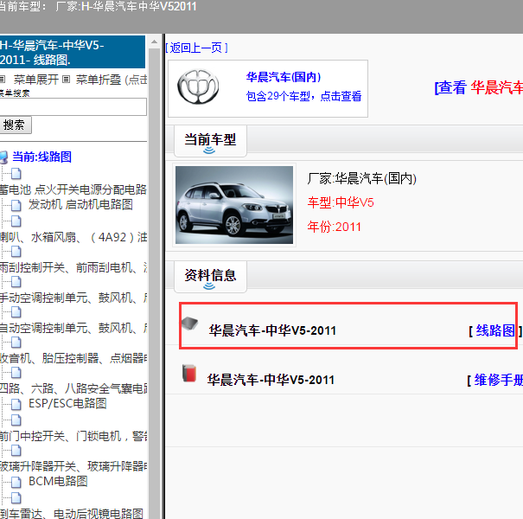Viewport: 523px width, 519px height.
Task: Open 倒车雷达、电动后视镜电路图 tree item
Action: [72, 513]
